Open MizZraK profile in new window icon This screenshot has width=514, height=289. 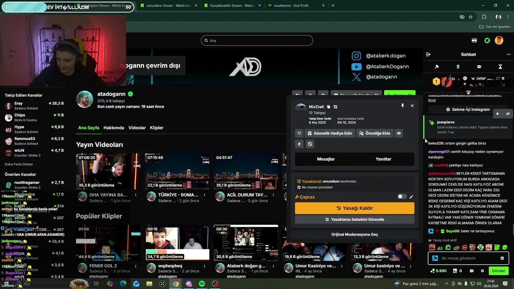coord(335,107)
